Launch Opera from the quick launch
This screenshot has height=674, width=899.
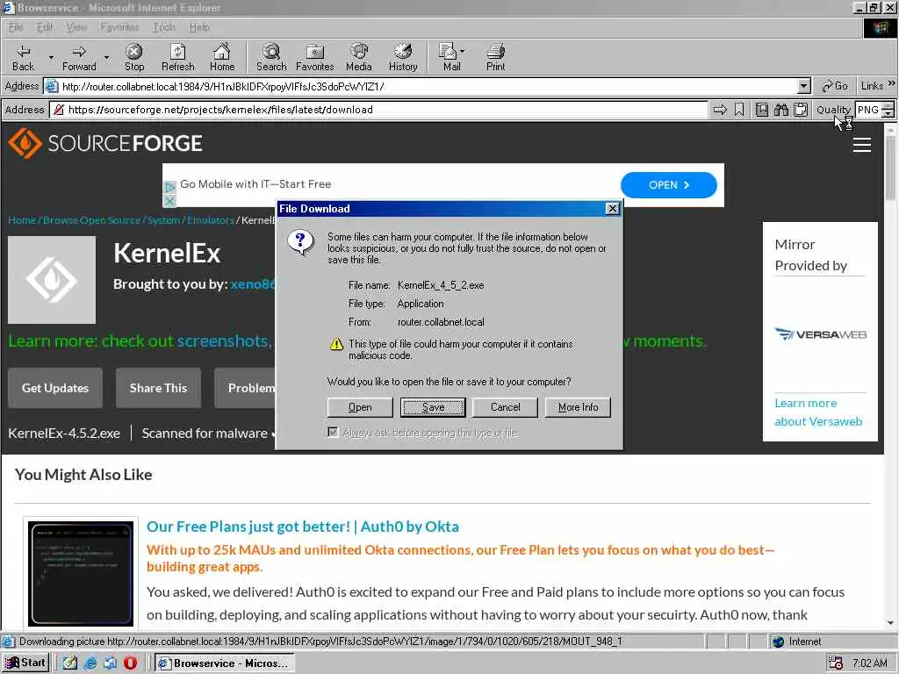pos(130,663)
